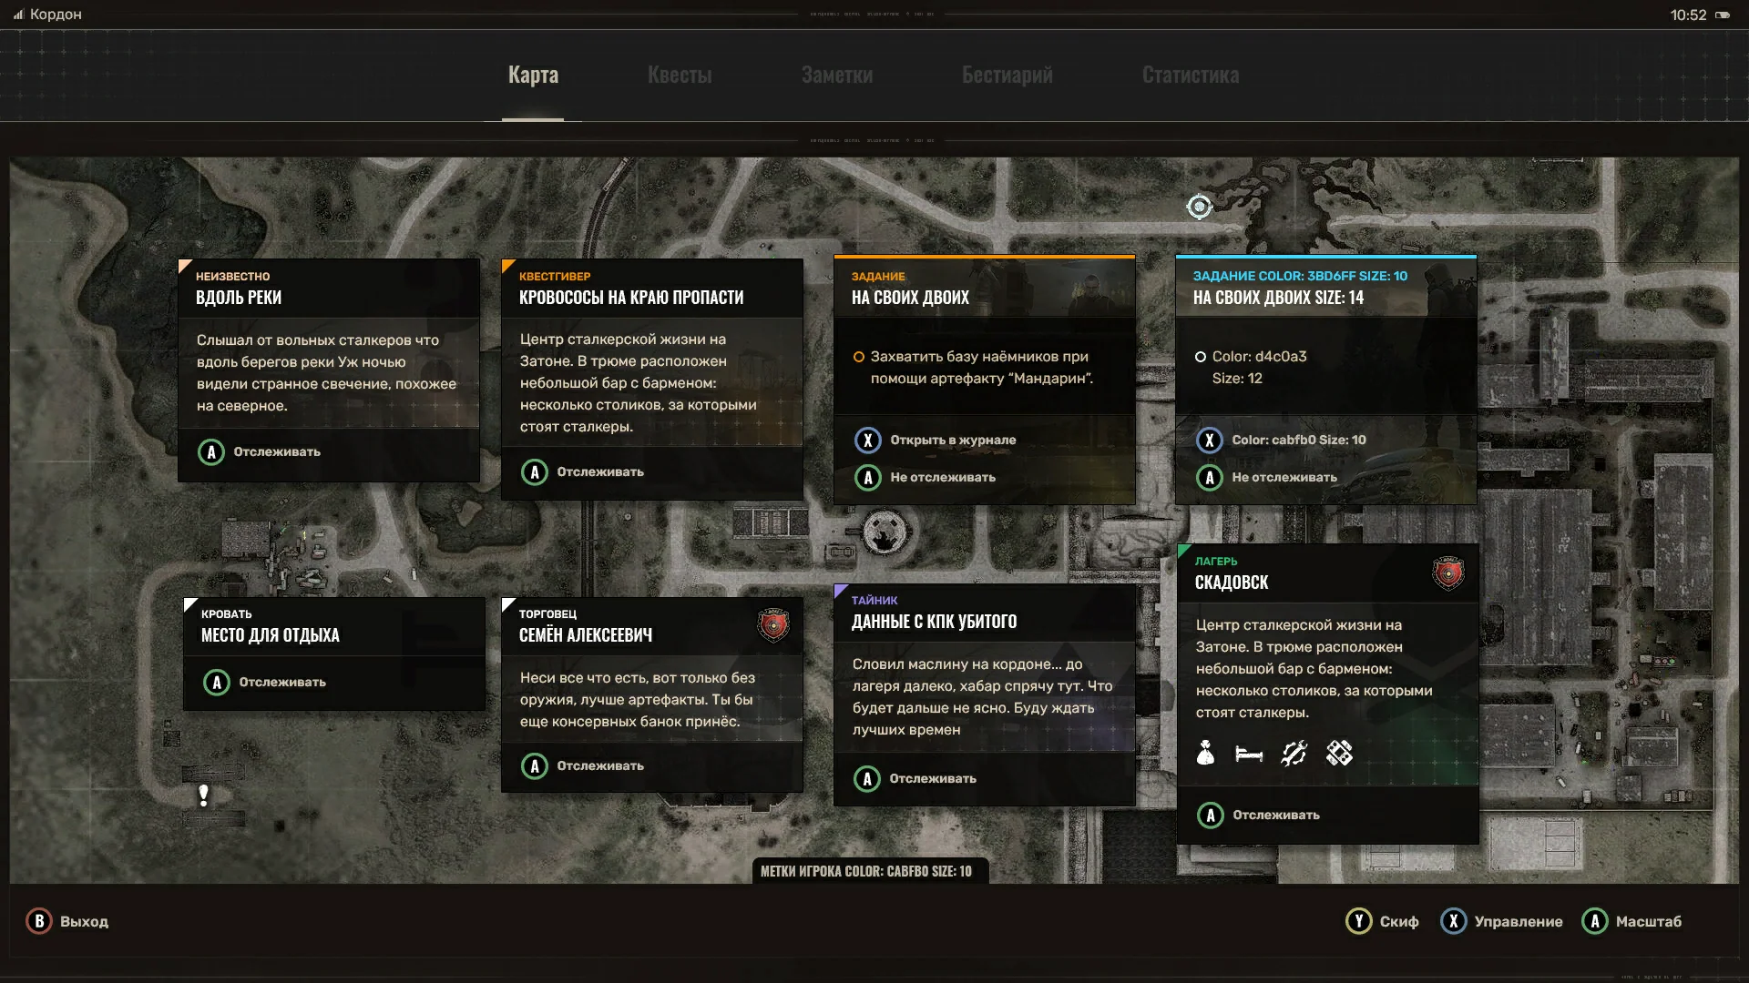Image resolution: width=1749 pixels, height=983 pixels.
Task: Click faction emblem on Скадовск card
Action: pyautogui.click(x=1447, y=573)
